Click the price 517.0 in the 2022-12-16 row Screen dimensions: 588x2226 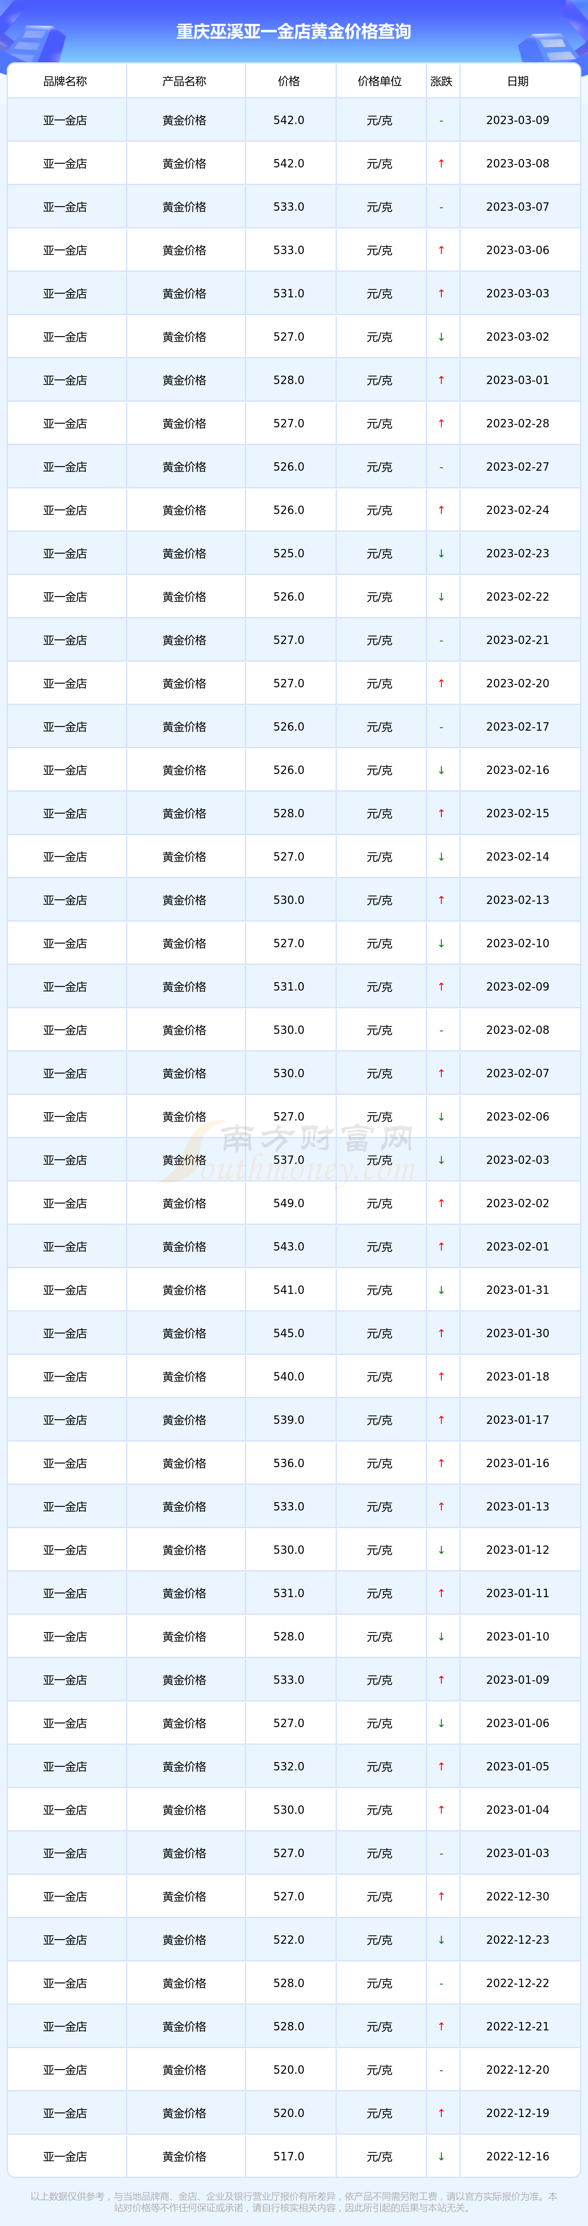(x=289, y=2157)
